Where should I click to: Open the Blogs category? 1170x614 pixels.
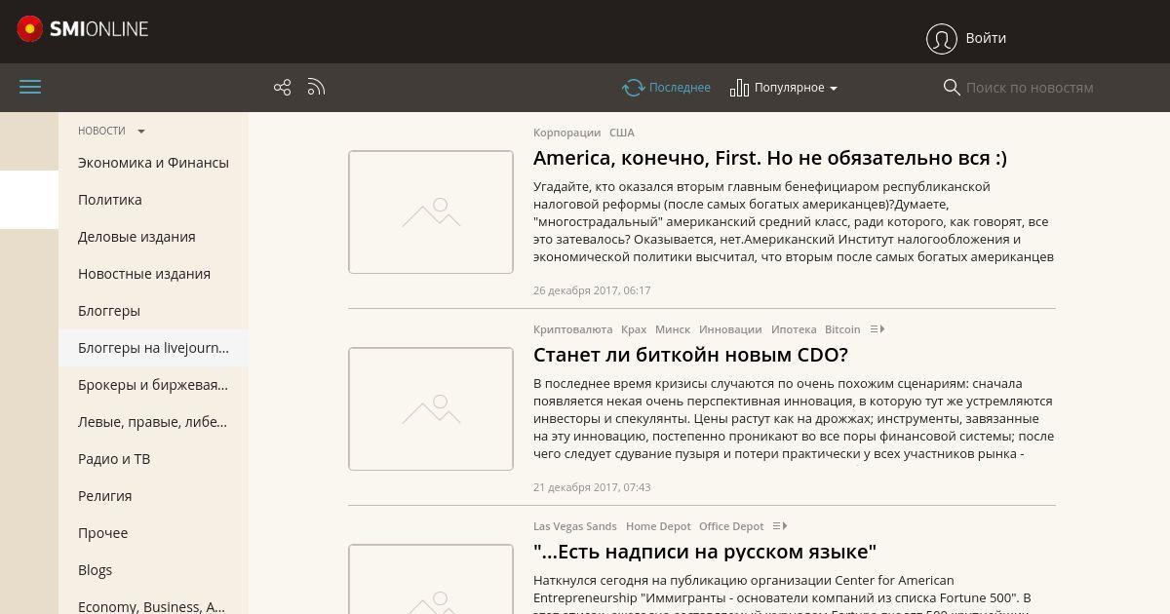[x=153, y=570]
